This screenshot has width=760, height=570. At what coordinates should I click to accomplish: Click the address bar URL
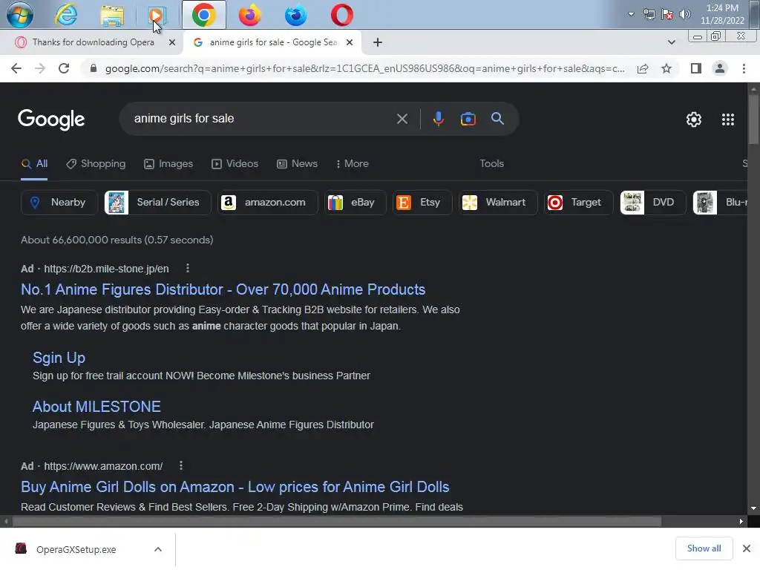point(364,68)
